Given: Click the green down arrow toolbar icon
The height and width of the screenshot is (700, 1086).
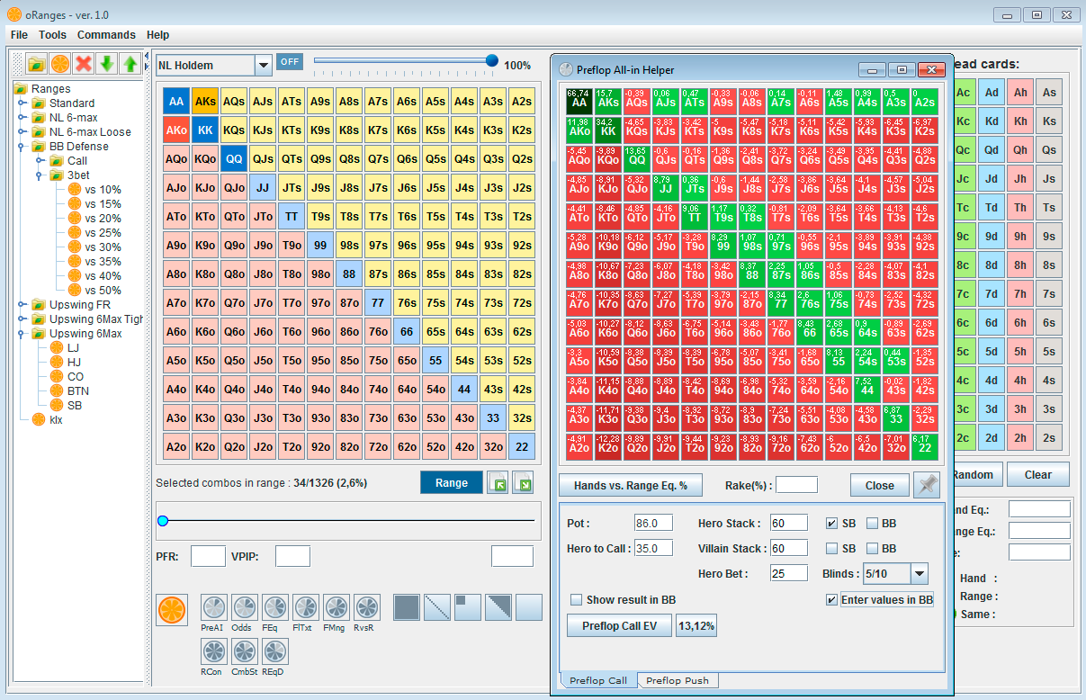Looking at the screenshot, I should pyautogui.click(x=107, y=64).
